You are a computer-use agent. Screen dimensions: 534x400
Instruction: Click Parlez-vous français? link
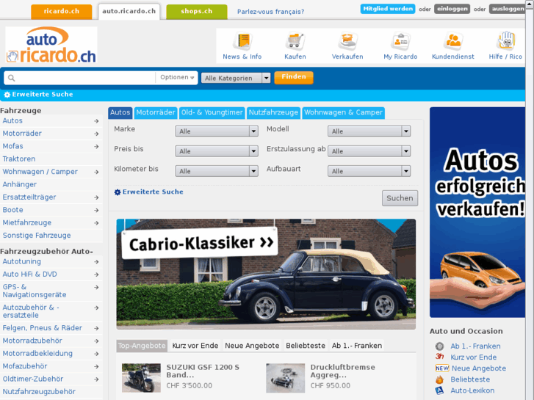[x=271, y=12]
